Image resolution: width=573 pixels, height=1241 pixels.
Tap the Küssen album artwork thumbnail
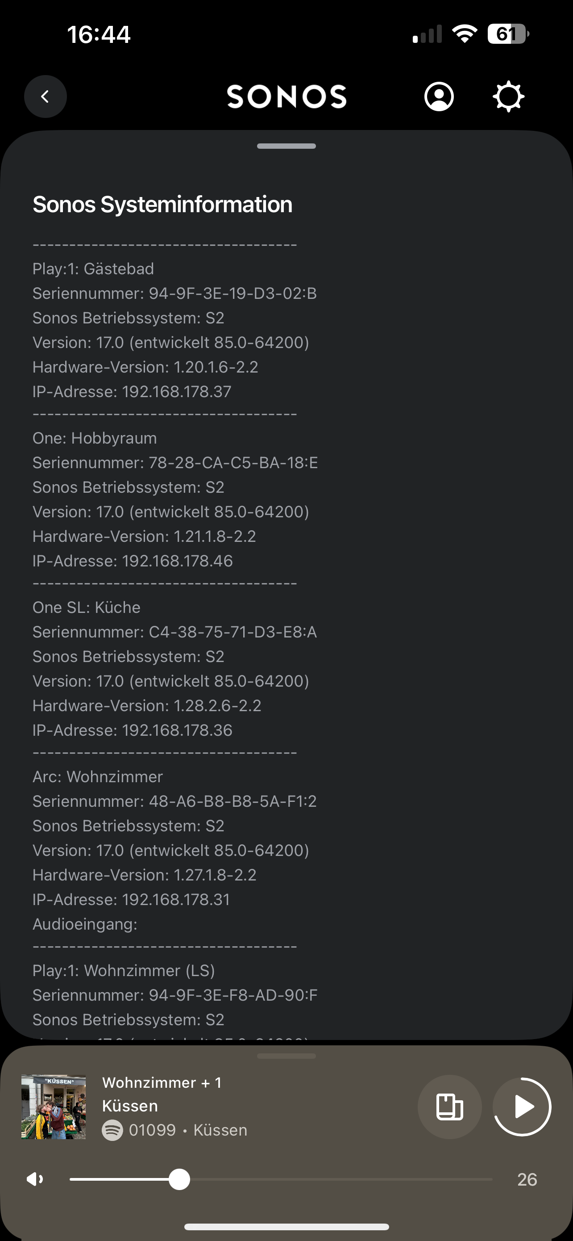point(54,1107)
